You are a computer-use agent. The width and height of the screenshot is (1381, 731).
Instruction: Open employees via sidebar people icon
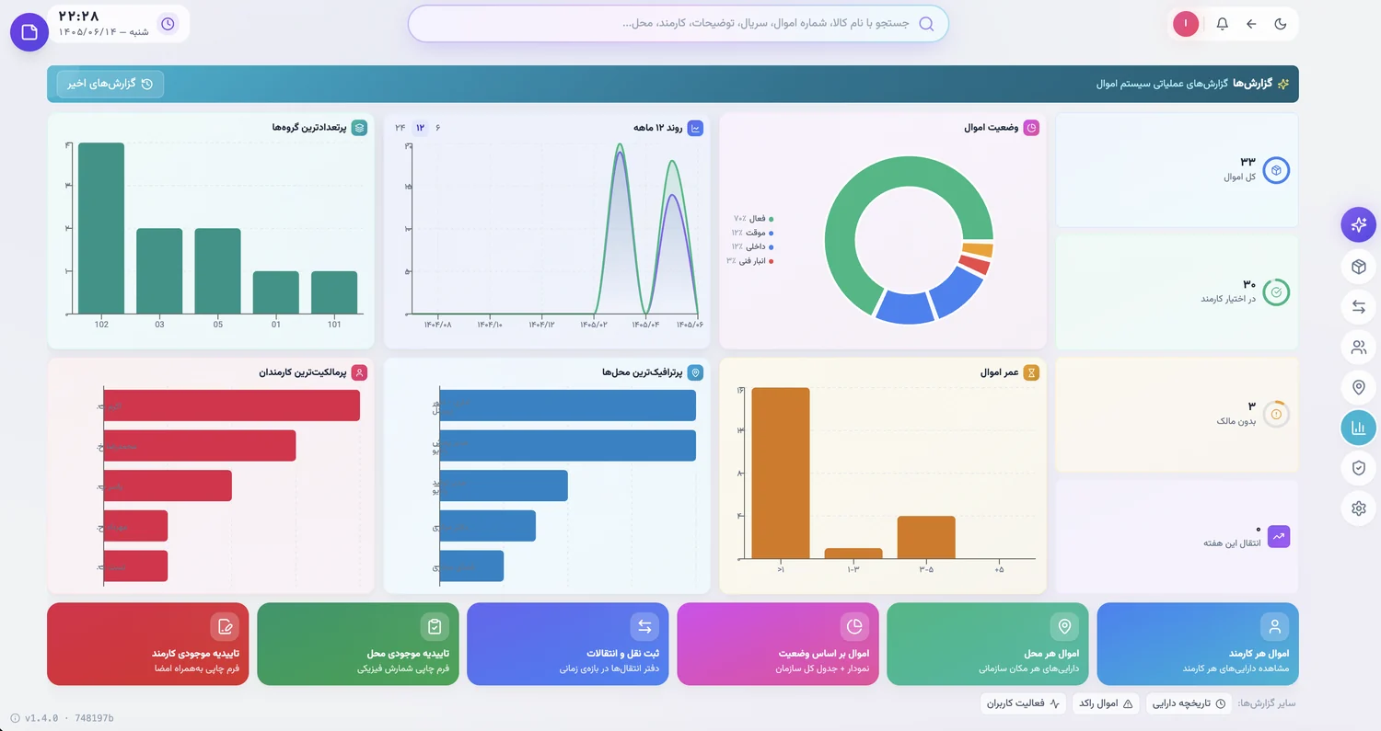point(1358,348)
